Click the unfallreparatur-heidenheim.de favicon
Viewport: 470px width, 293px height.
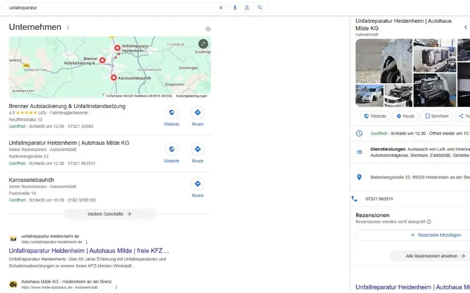pos(13,239)
